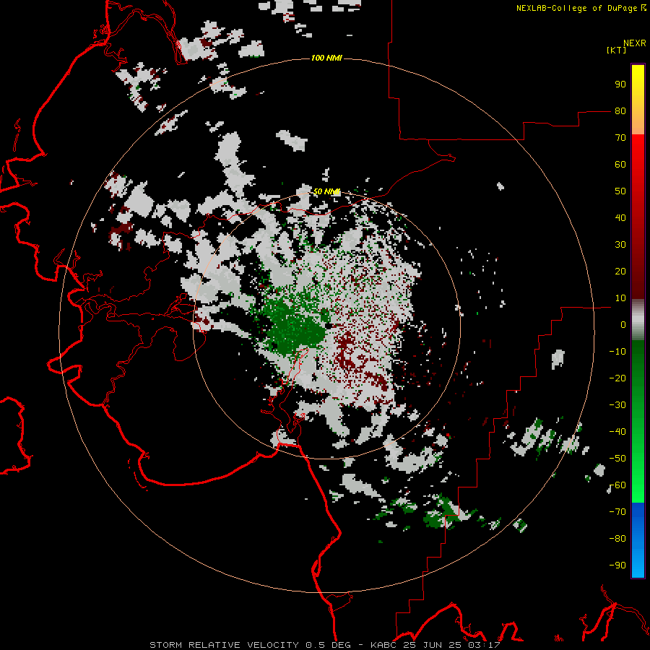Click the -90 knot value on the legend
Screen dimensions: 650x650
(x=617, y=565)
